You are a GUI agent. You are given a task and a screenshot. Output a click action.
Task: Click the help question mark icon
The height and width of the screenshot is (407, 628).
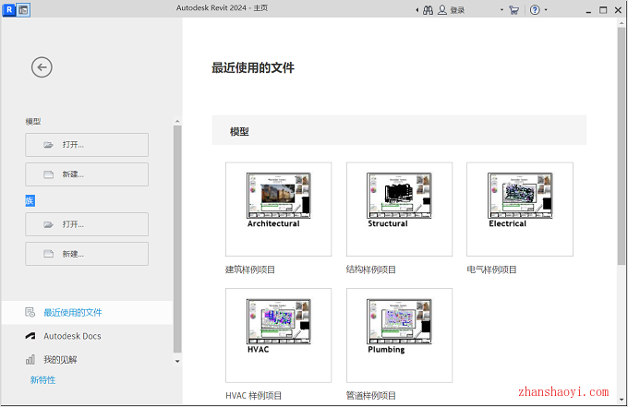(x=535, y=10)
